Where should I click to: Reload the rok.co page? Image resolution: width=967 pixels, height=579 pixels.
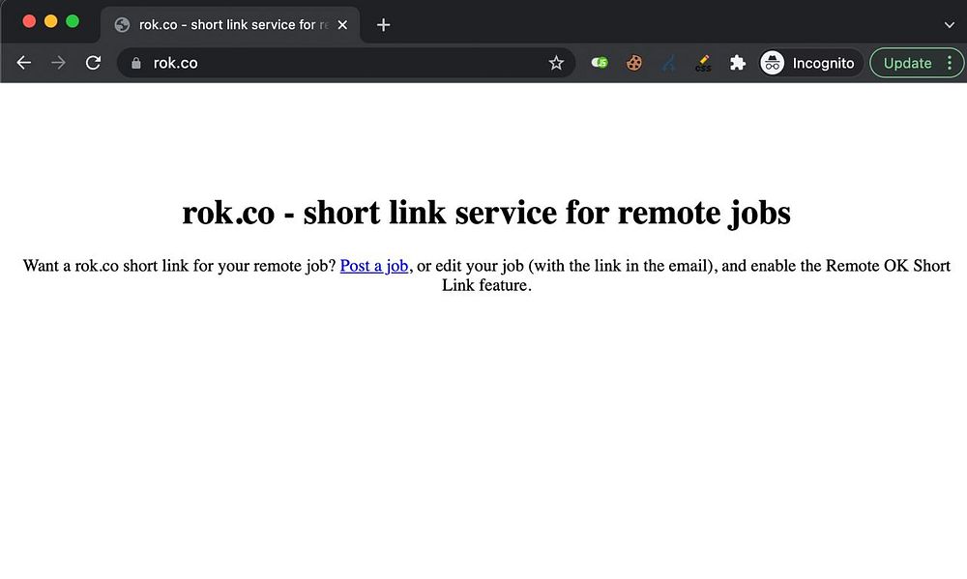93,63
